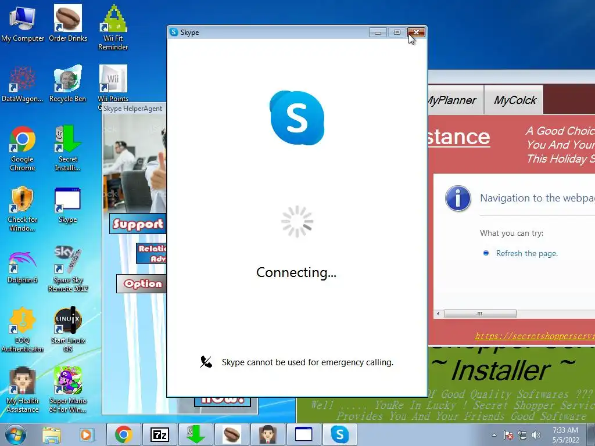Open Check for Windo... shield icon
Image resolution: width=595 pixels, height=446 pixels.
(x=23, y=208)
